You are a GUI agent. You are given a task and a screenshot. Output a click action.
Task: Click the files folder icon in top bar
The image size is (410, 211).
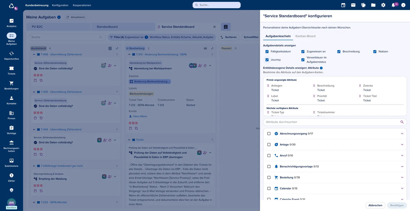point(373,5)
